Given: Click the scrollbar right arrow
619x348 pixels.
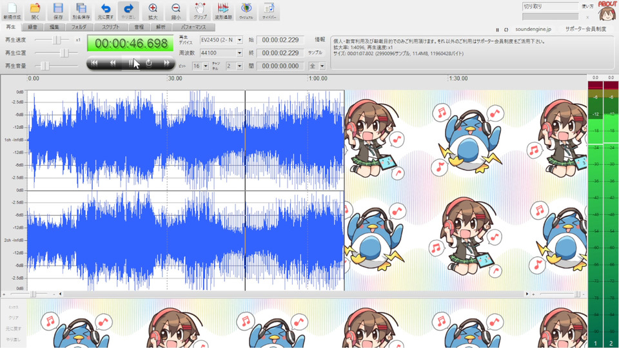Looking at the screenshot, I should tap(527, 294).
